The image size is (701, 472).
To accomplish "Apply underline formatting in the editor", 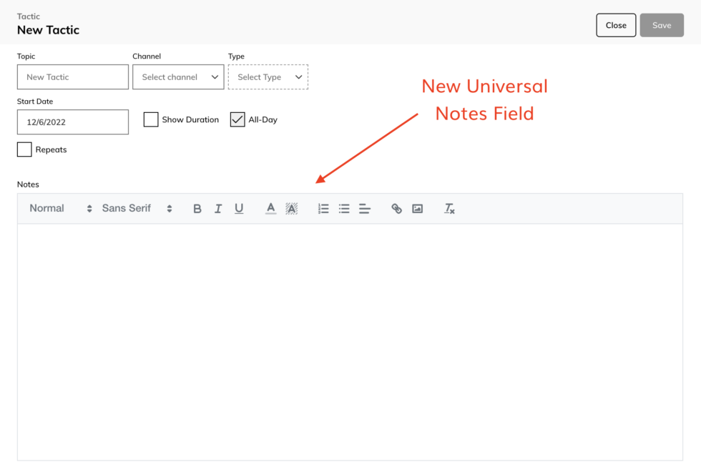I will (x=239, y=208).
